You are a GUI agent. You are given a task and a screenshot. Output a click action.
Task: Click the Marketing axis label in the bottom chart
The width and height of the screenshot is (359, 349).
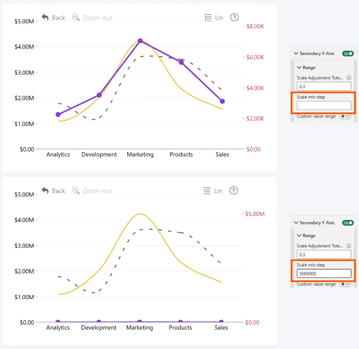[139, 328]
